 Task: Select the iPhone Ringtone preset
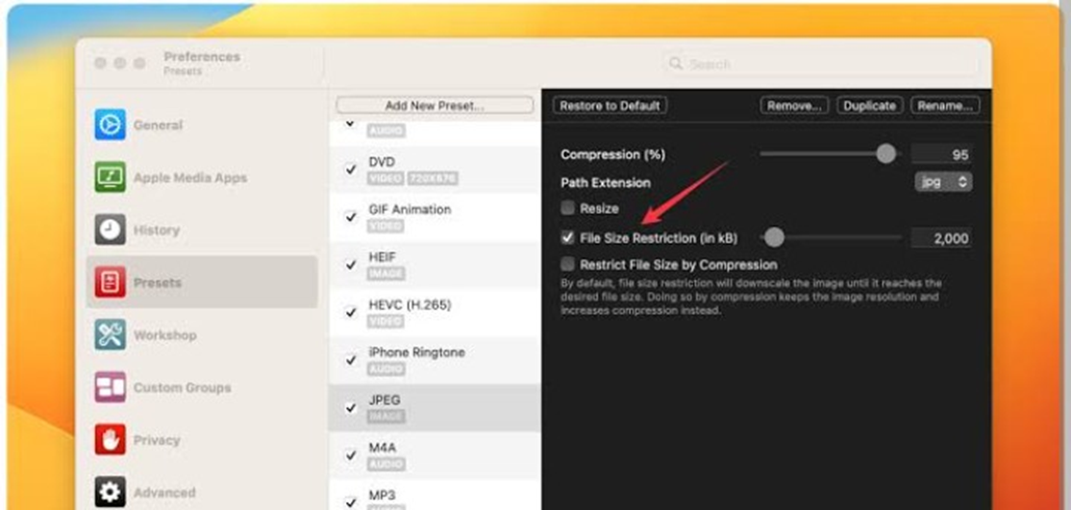point(435,360)
